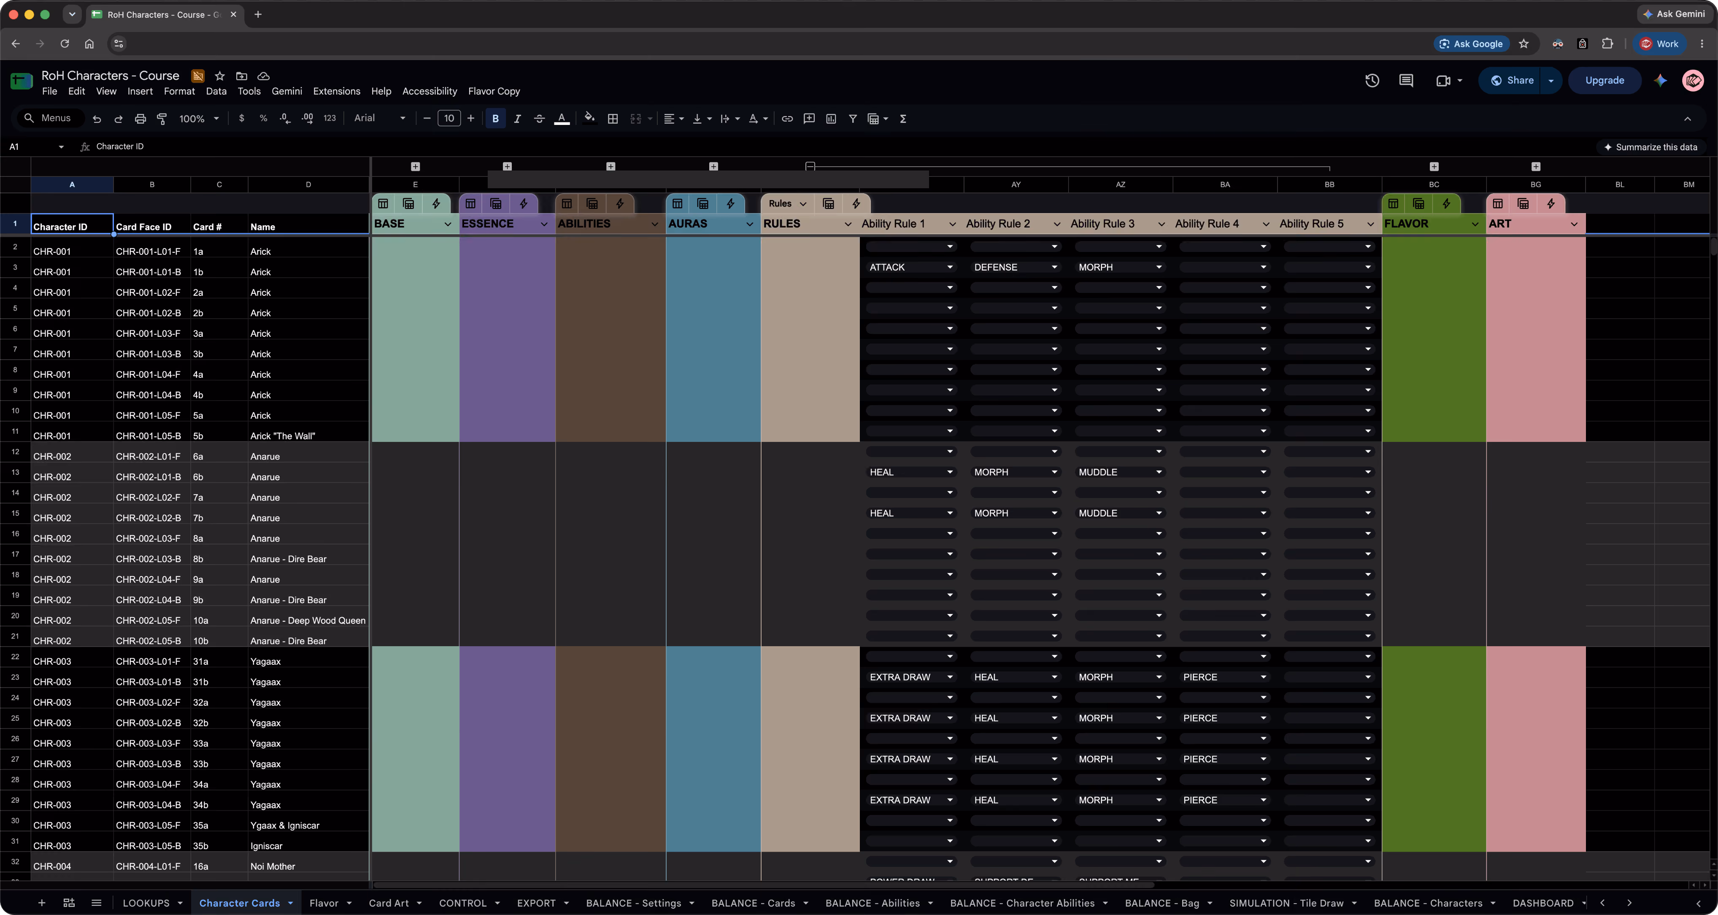Image resolution: width=1718 pixels, height=915 pixels.
Task: Insert a link via toolbar icon
Action: tap(787, 119)
